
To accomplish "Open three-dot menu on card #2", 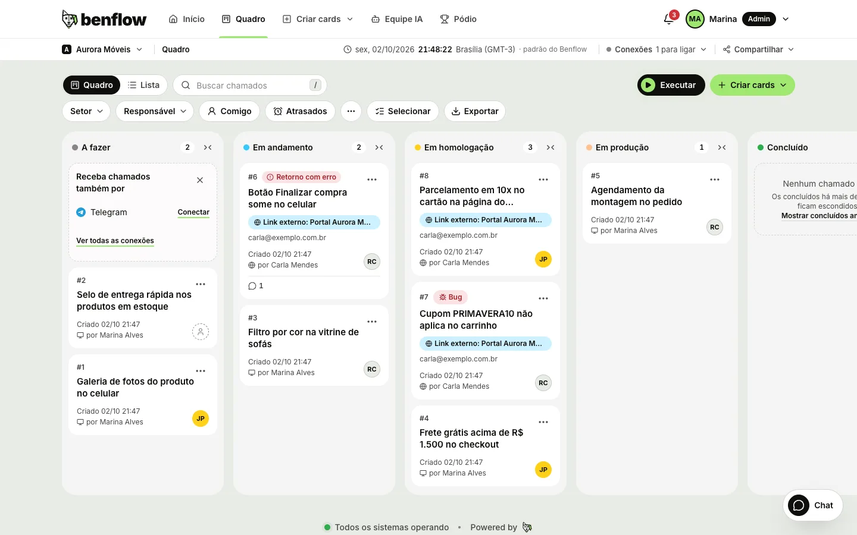I will coord(201,284).
